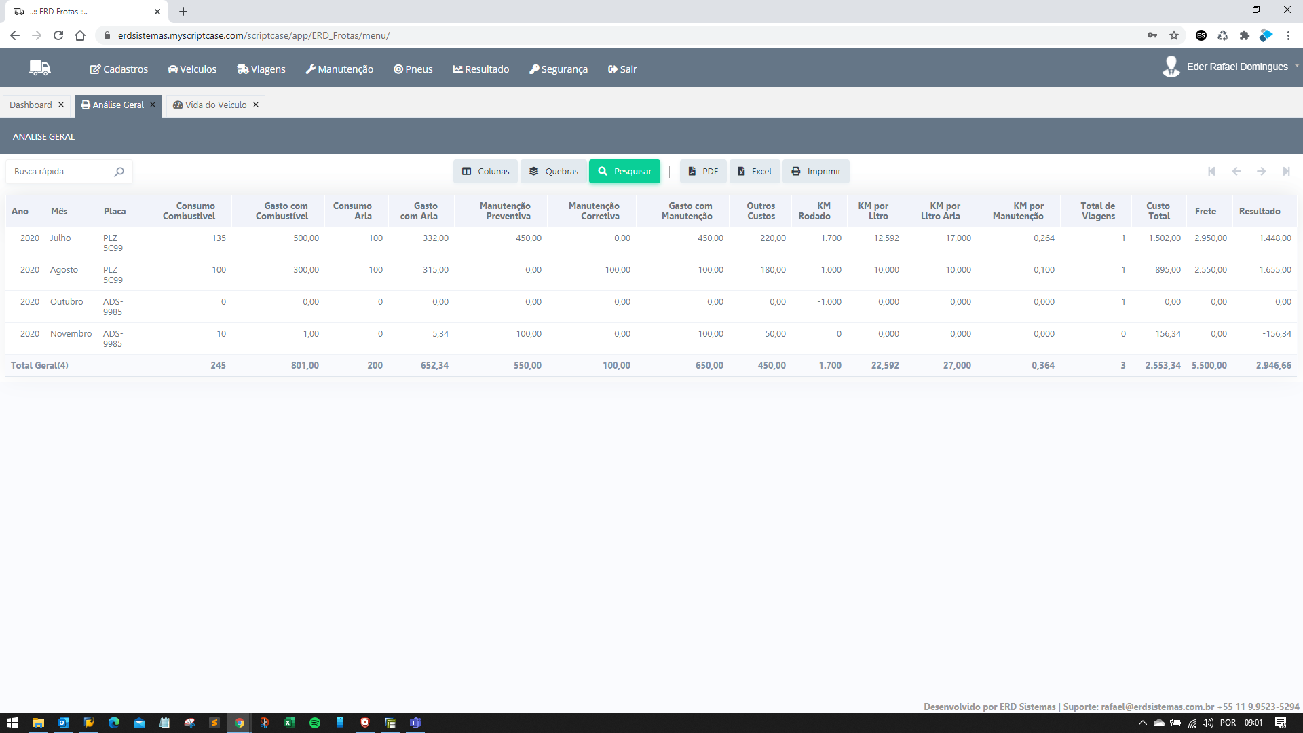Focus the Busca rápida search field

(60, 172)
